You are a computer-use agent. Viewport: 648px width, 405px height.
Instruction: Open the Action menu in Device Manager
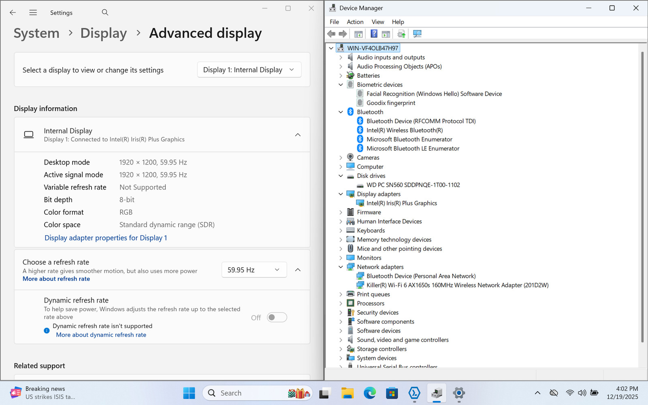(x=355, y=22)
